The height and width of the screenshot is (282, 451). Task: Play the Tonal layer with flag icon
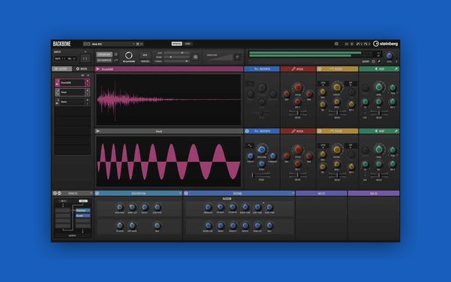(x=98, y=131)
